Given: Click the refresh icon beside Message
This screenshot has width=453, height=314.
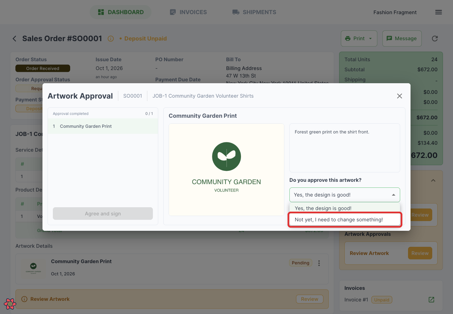Looking at the screenshot, I should click(435, 39).
